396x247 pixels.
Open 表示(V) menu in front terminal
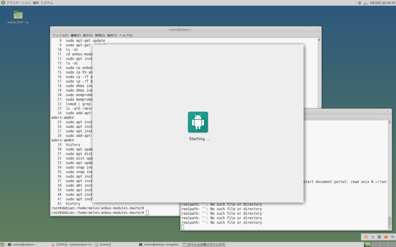88,35
